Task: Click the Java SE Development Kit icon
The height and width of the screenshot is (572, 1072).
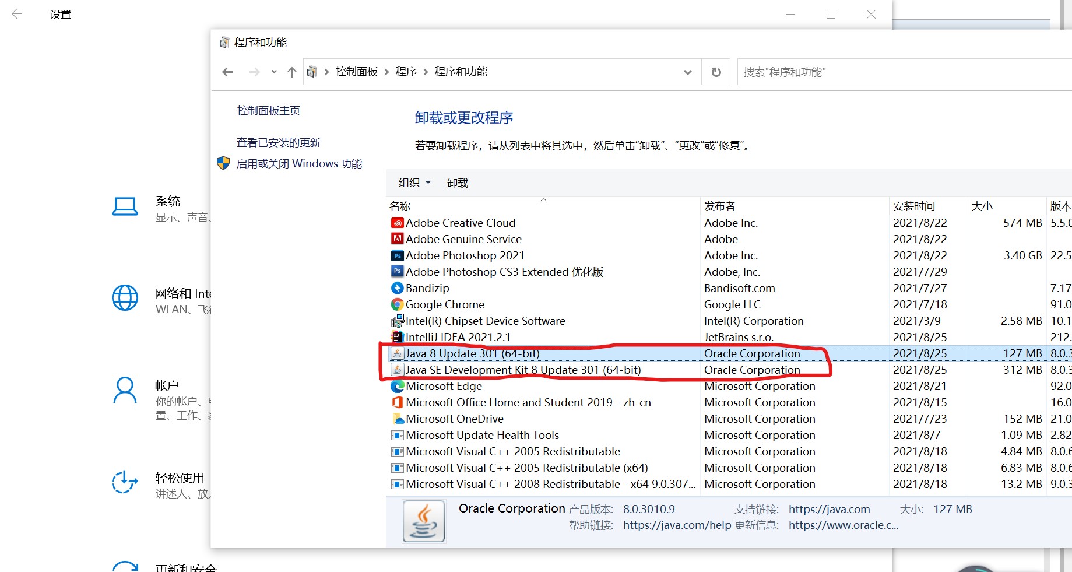Action: point(397,370)
